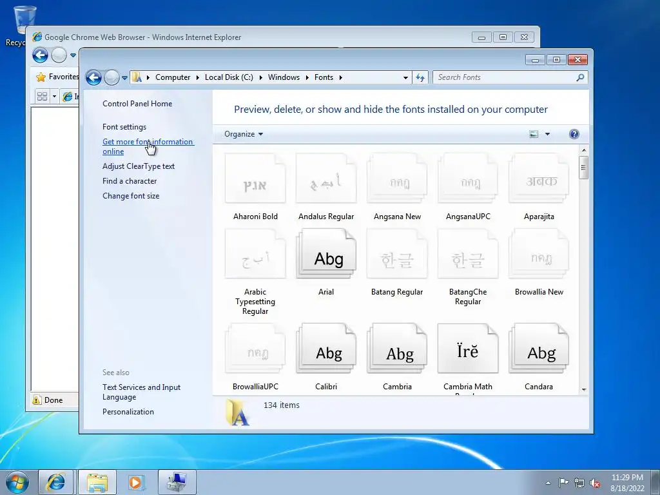The width and height of the screenshot is (660, 495).
Task: Expand the arrow after Computer breadcrumb
Action: point(198,77)
